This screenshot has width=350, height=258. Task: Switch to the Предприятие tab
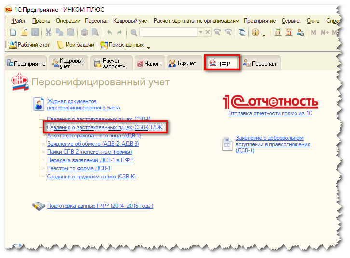coord(26,63)
